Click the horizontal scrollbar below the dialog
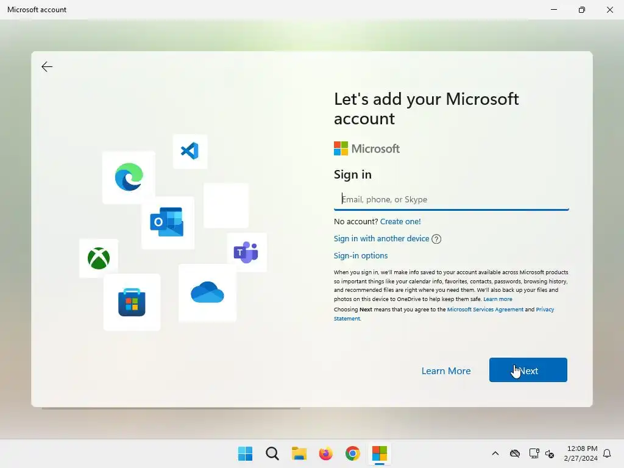This screenshot has width=624, height=468. pyautogui.click(x=171, y=408)
